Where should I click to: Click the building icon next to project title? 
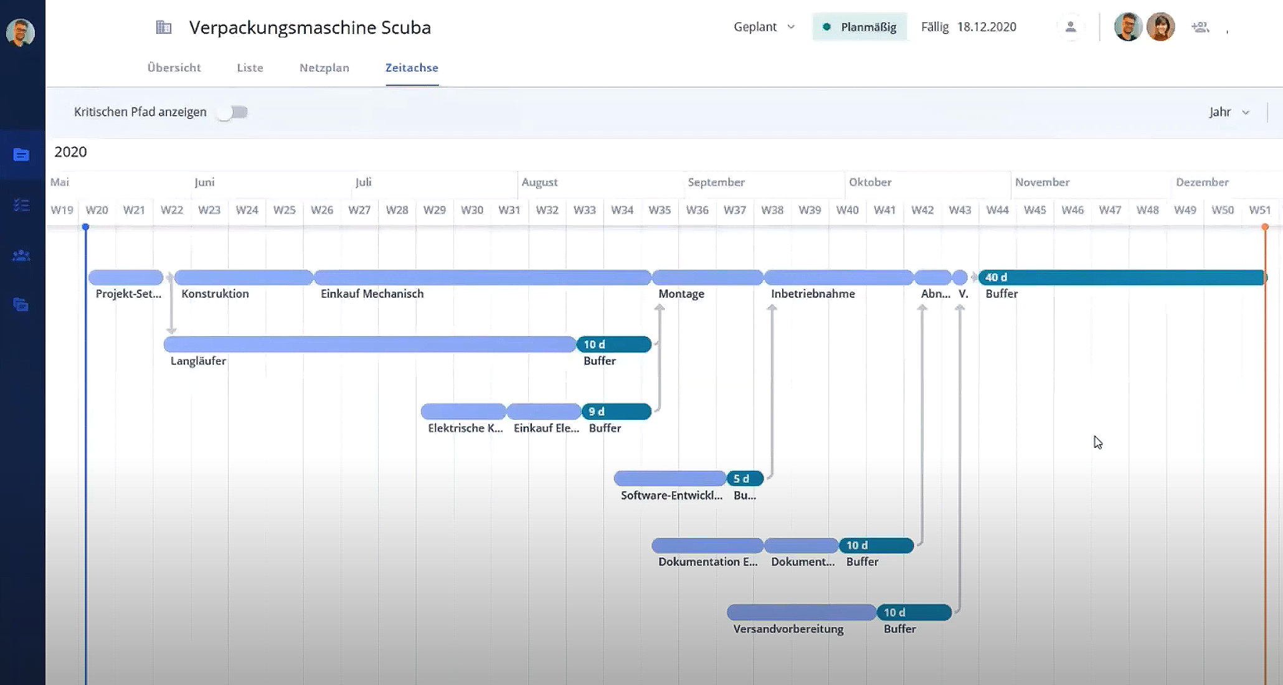tap(163, 27)
